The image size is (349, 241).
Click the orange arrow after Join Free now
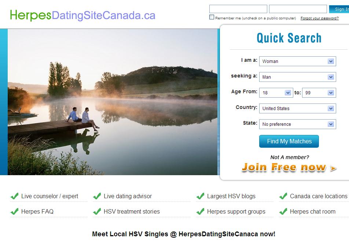(333, 169)
